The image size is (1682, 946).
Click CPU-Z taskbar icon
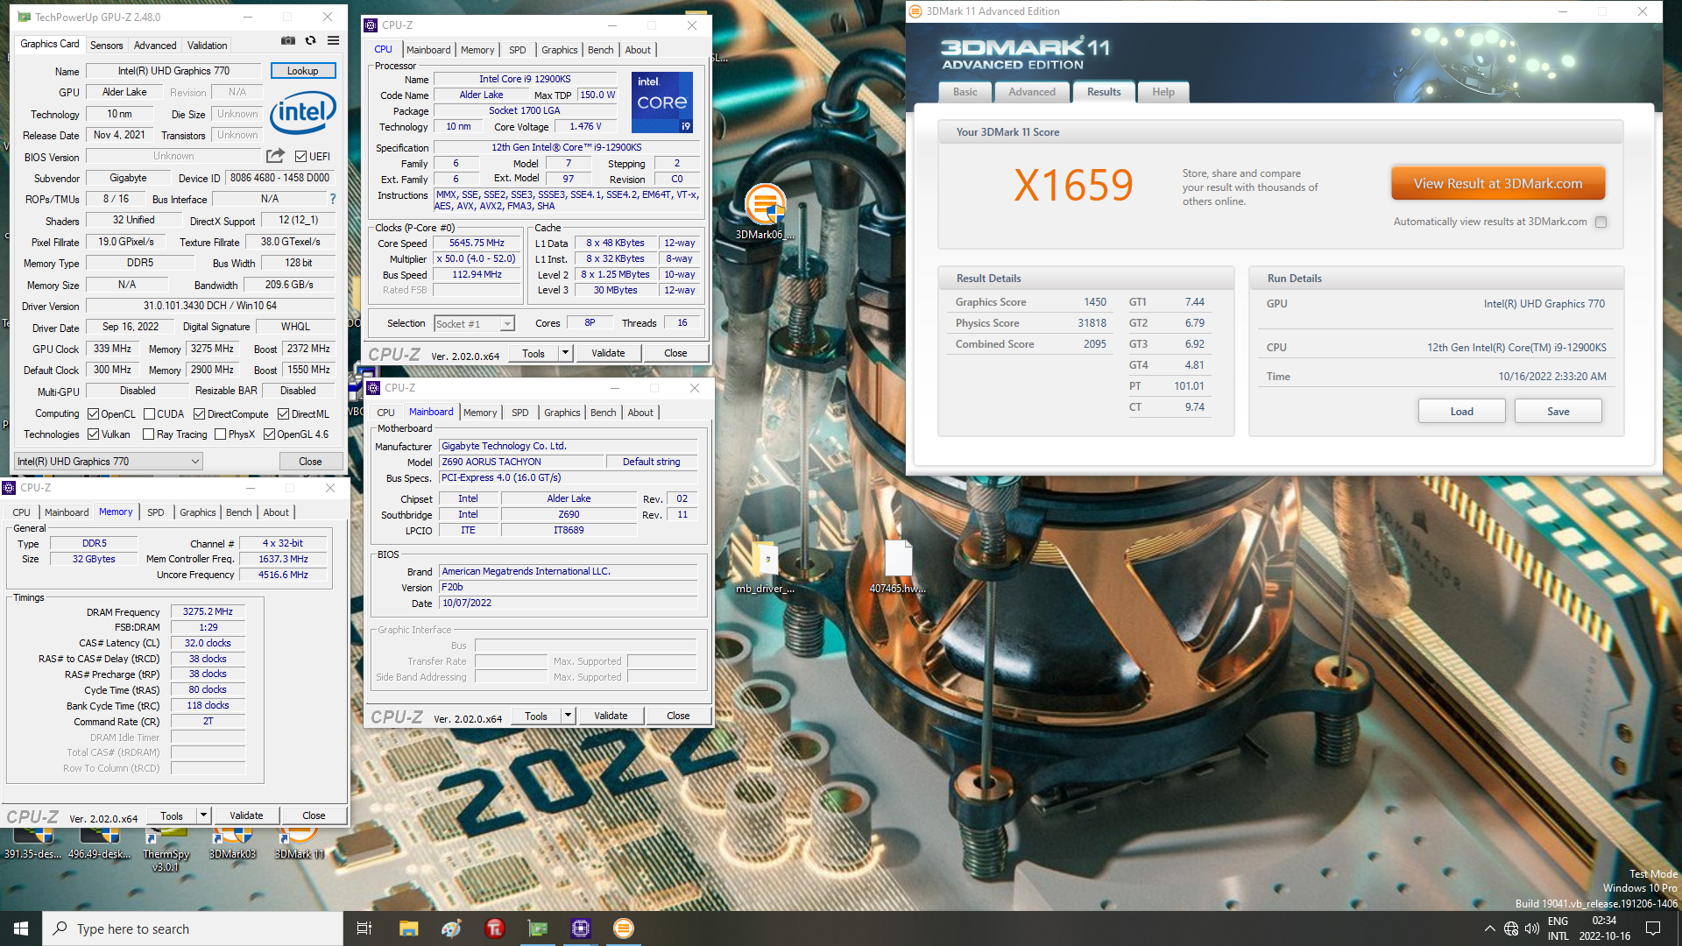click(x=580, y=928)
